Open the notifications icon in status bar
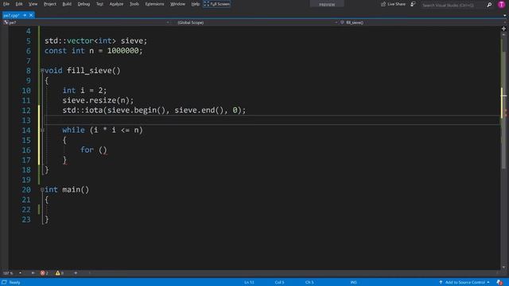509x286 pixels. [499, 283]
